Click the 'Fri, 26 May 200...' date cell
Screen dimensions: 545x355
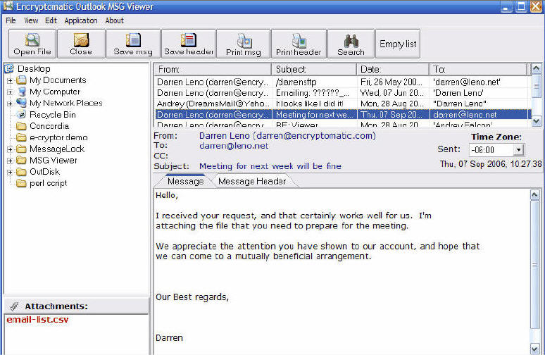(392, 82)
